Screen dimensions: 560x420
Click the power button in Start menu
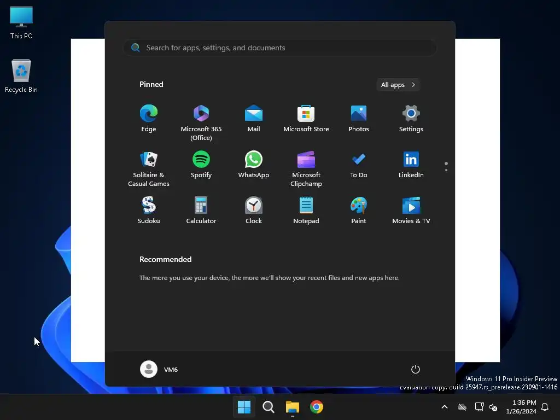click(416, 369)
